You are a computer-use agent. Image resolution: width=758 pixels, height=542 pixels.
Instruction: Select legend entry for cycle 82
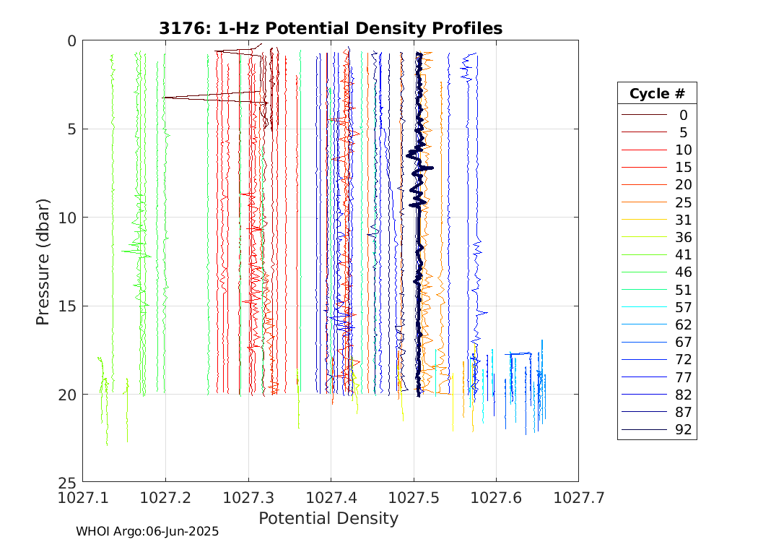coord(657,395)
